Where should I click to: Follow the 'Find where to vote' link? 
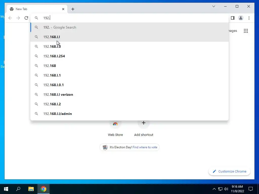[145, 147]
